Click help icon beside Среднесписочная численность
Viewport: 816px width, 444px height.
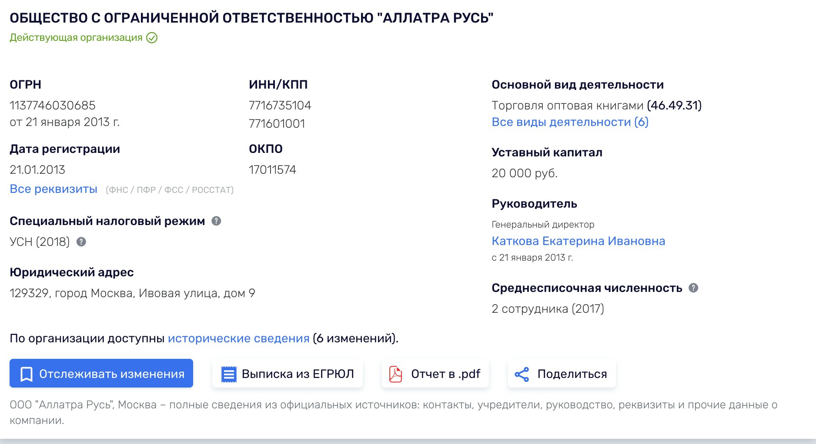point(693,288)
